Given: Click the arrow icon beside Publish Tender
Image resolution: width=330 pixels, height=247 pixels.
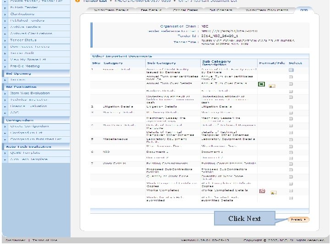Looking at the screenshot, I should point(5,8).
